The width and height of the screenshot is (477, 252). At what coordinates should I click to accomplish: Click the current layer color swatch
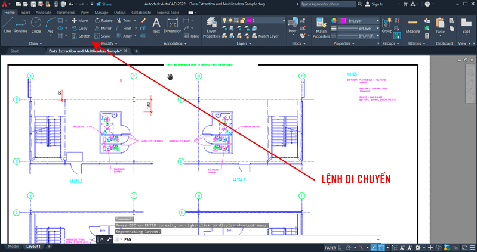point(249,20)
